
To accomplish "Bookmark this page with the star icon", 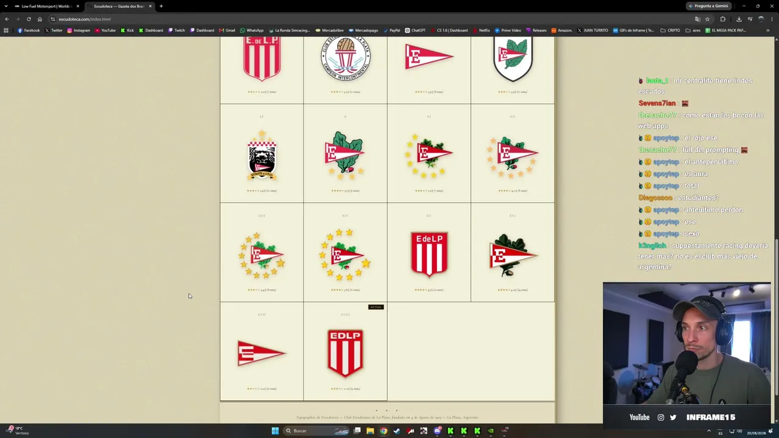I will point(707,19).
